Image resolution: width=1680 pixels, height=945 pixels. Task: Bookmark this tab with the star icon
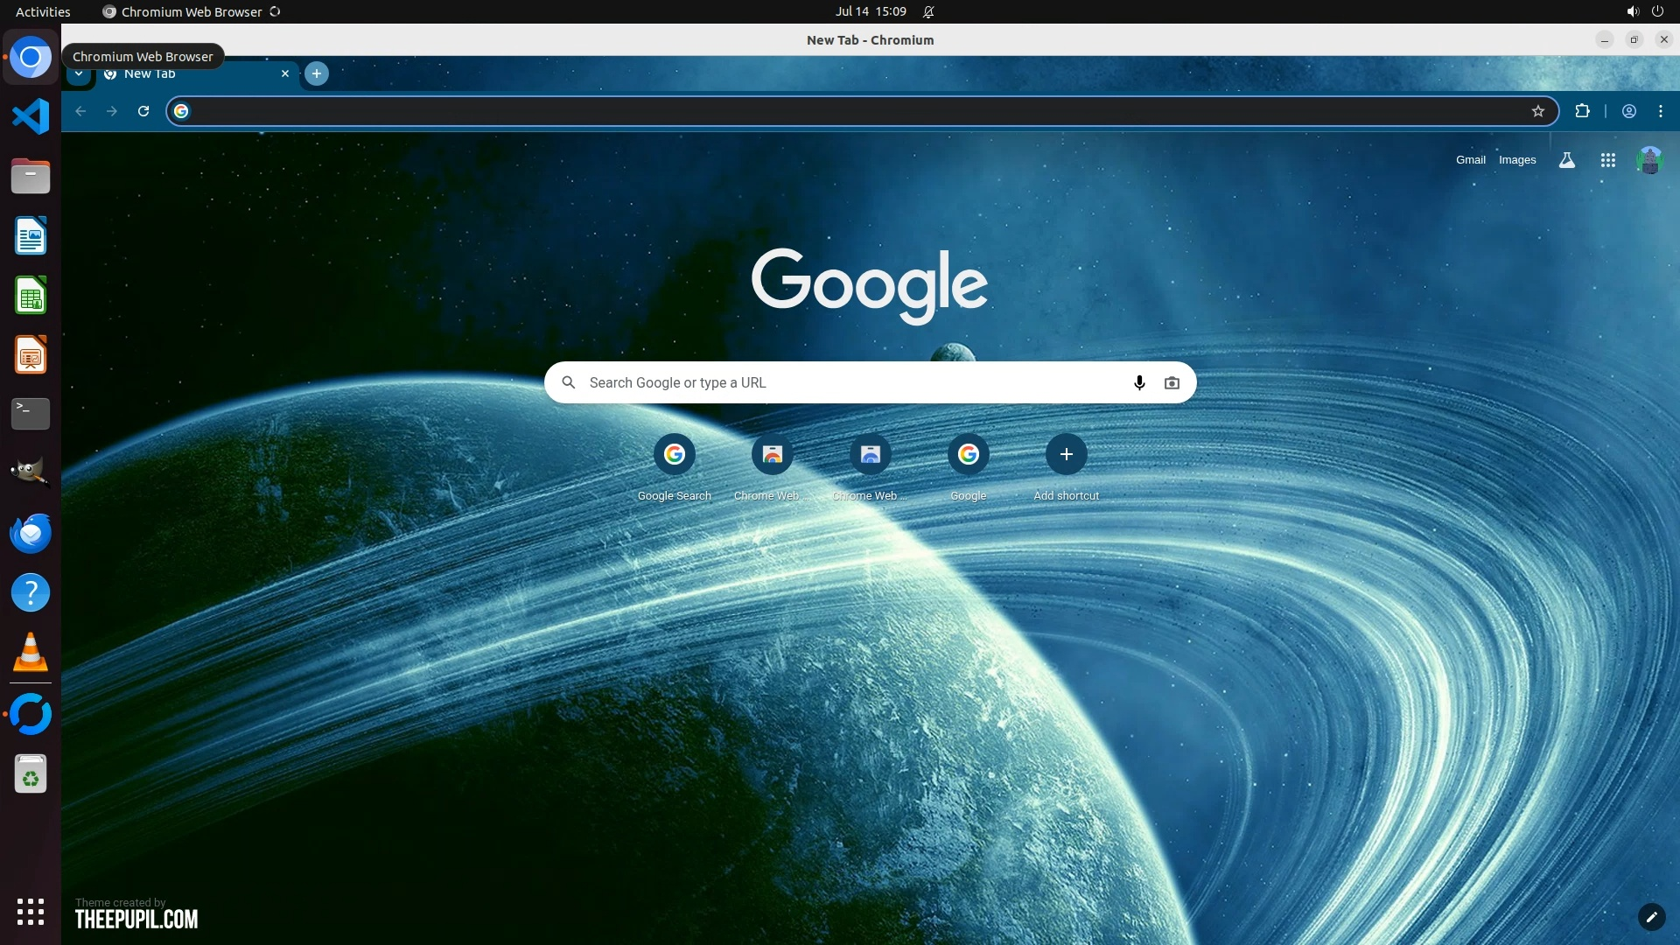(x=1537, y=111)
